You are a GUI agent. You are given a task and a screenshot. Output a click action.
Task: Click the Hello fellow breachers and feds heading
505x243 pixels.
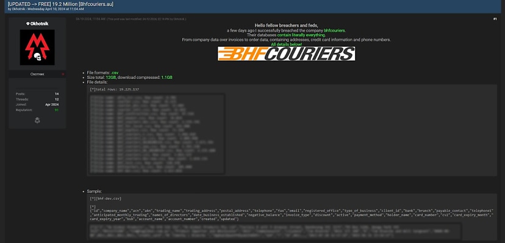[286, 26]
